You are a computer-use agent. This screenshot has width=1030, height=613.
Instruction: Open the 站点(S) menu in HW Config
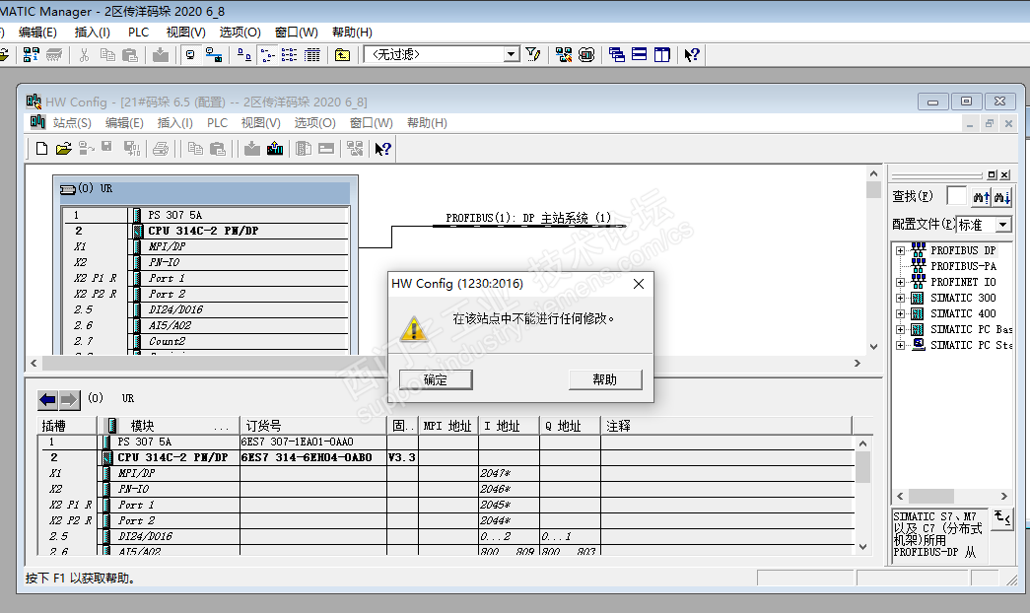point(72,123)
